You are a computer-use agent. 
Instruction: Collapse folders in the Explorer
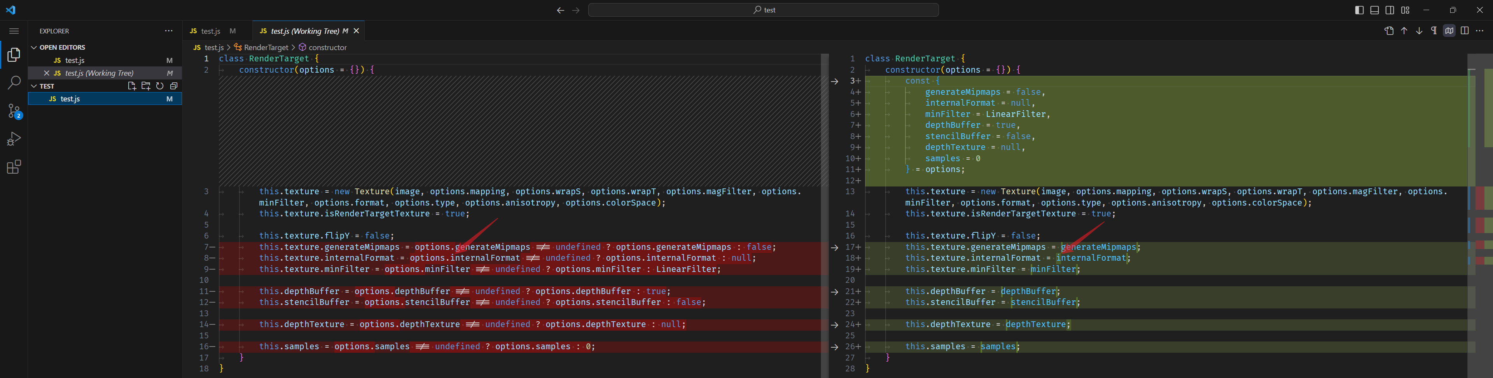pyautogui.click(x=173, y=86)
